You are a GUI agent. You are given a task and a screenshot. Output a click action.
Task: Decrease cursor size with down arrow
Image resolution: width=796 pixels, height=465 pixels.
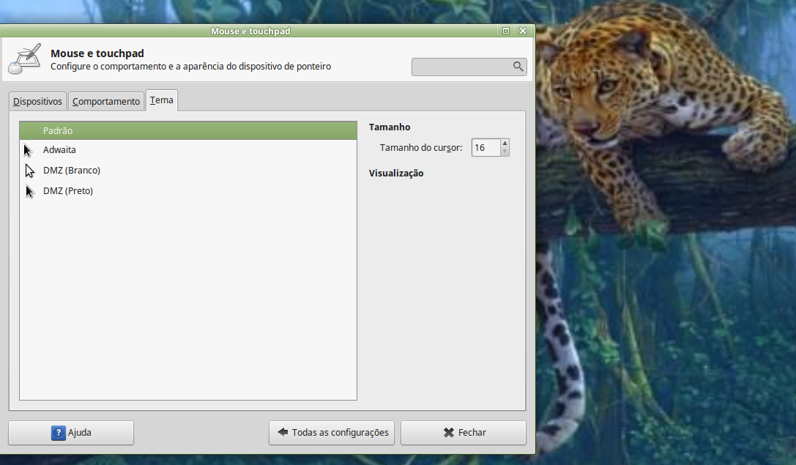pos(505,152)
